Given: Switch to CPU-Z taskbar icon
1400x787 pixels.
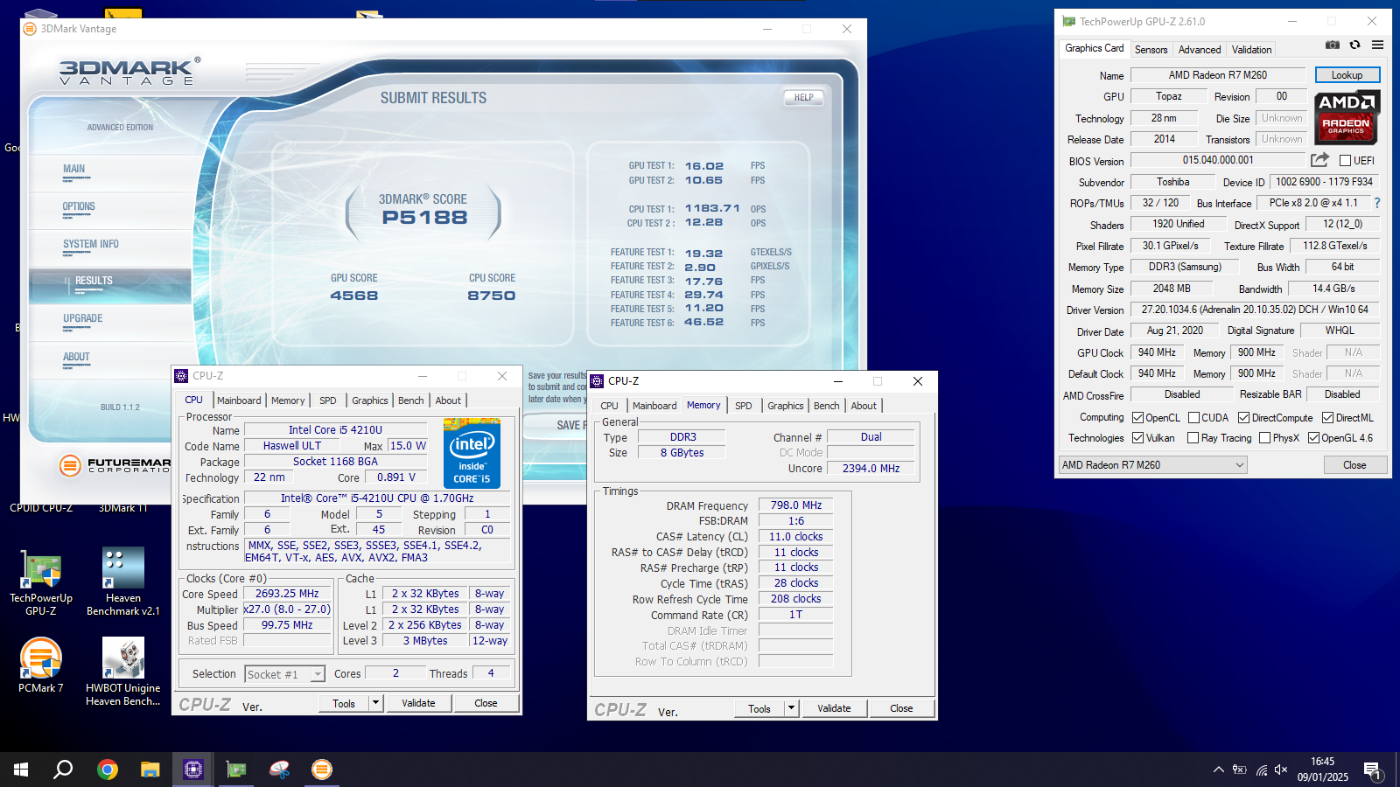Looking at the screenshot, I should point(193,770).
